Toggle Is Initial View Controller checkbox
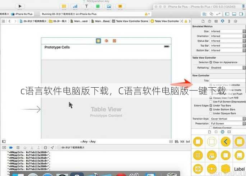This screenshot has height=176, width=246. (211, 85)
